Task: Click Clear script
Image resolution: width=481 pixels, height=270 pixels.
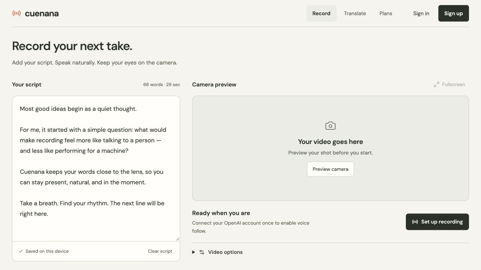Action: [160, 251]
